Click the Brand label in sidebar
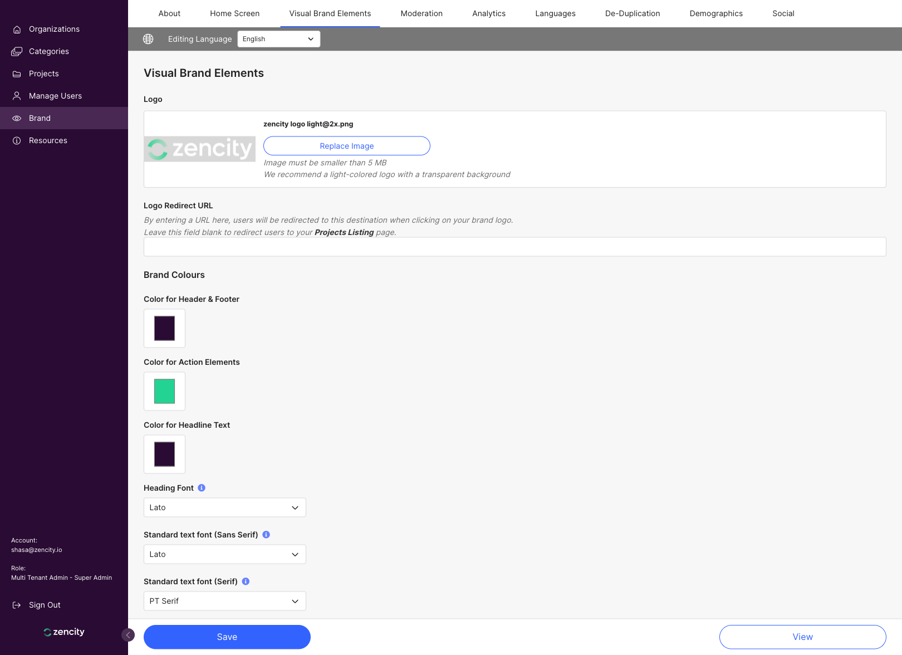The width and height of the screenshot is (902, 655). click(x=40, y=118)
